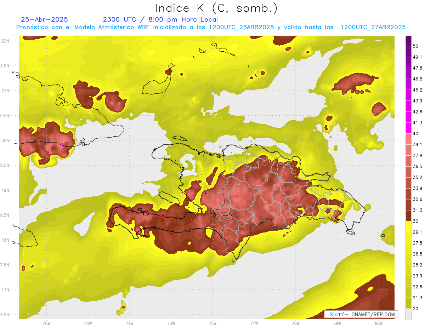Click the "17N" latitude label

[x=6, y=290]
